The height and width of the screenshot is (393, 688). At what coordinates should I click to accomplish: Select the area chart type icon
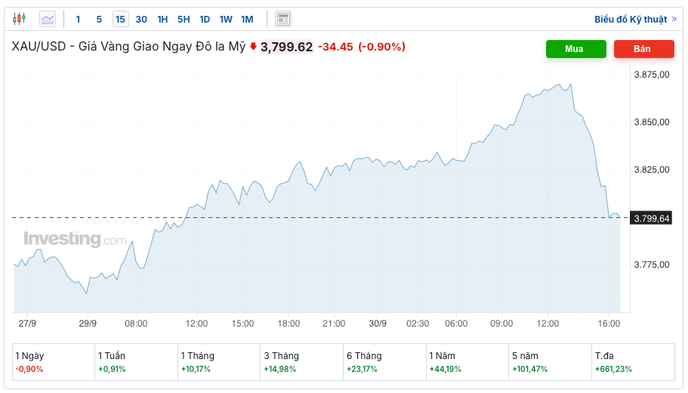48,19
